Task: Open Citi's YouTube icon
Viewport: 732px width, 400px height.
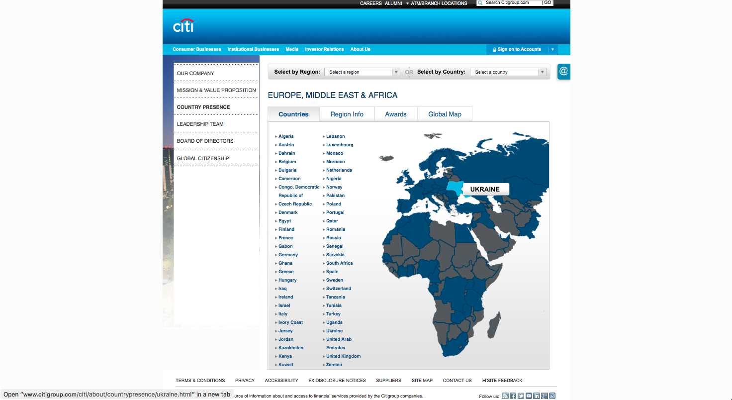Action: pyautogui.click(x=529, y=396)
